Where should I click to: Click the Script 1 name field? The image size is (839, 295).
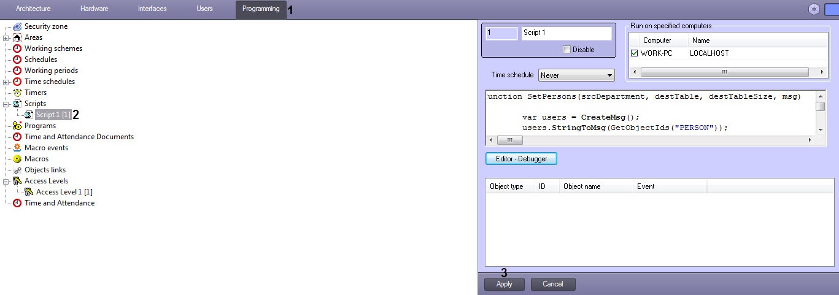pyautogui.click(x=566, y=33)
